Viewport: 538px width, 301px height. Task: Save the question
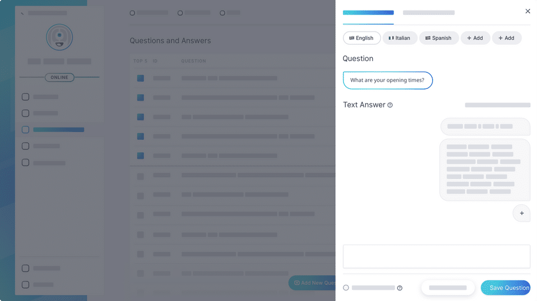pos(505,288)
